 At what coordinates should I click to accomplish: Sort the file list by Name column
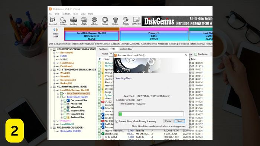tap(107, 59)
